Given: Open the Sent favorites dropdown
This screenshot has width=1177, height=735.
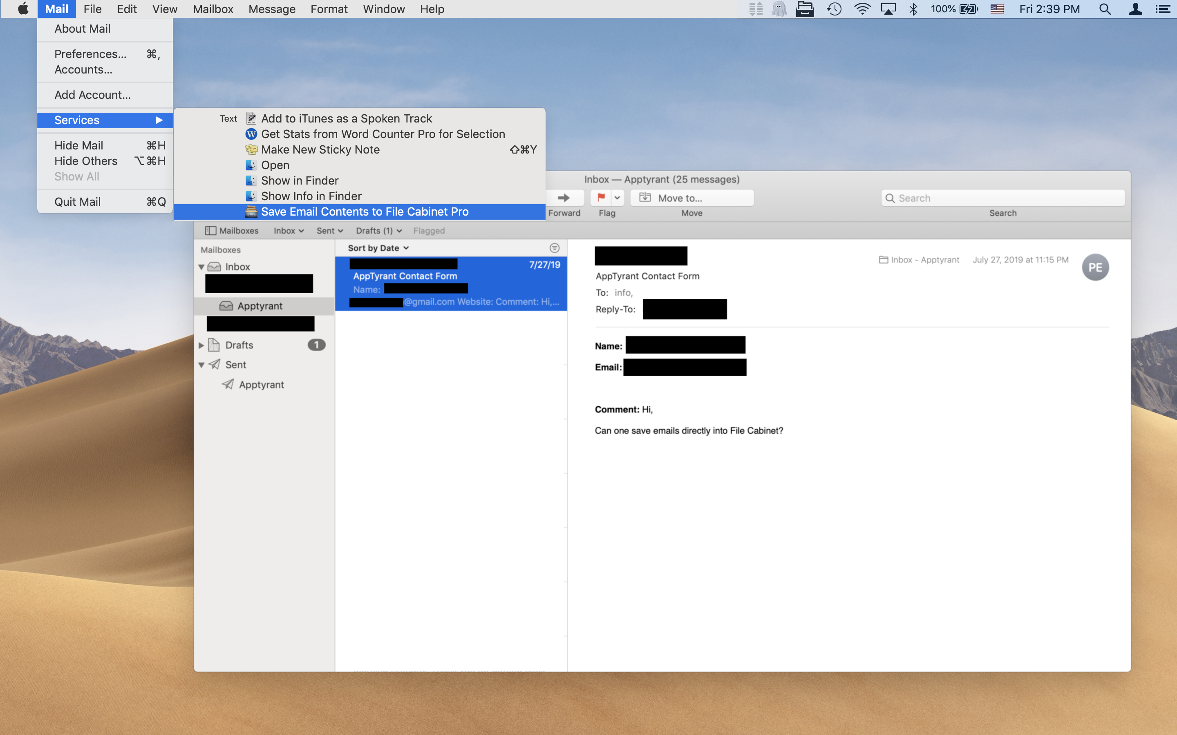Looking at the screenshot, I should [x=329, y=230].
